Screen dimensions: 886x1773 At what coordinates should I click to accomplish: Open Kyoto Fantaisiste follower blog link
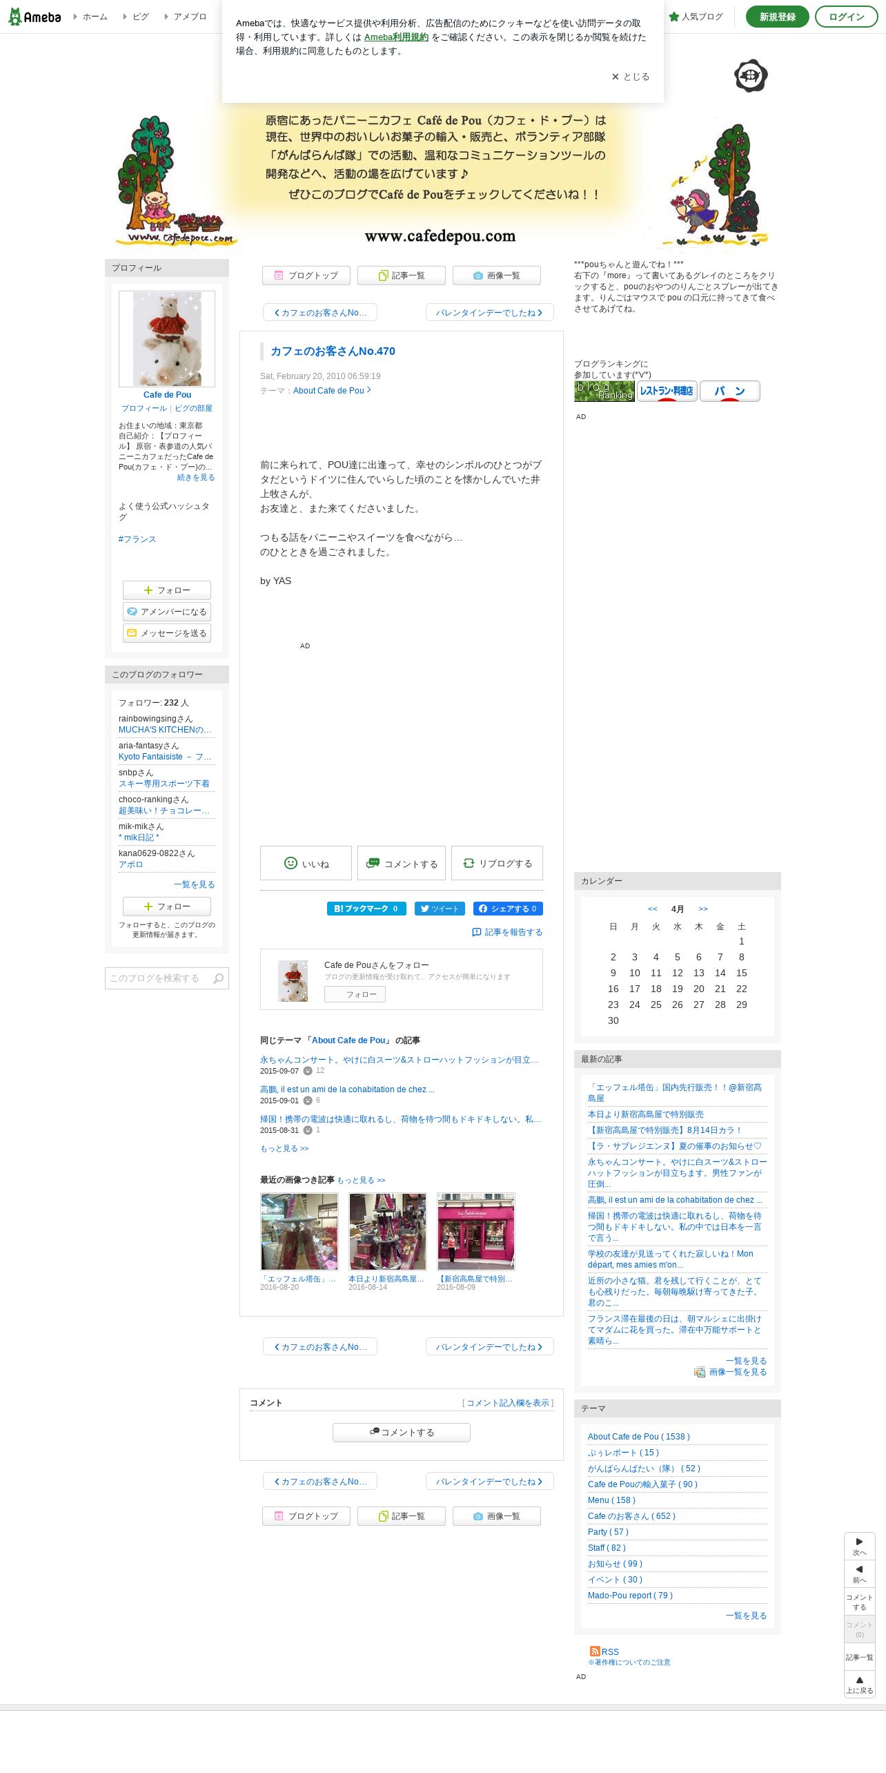(165, 757)
